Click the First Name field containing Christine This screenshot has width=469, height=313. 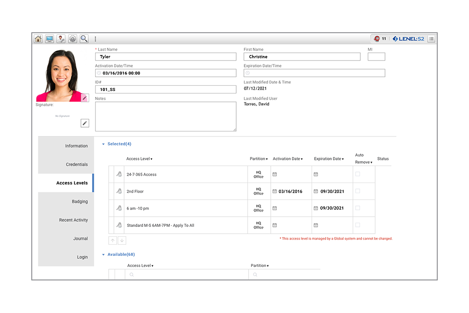pyautogui.click(x=302, y=57)
